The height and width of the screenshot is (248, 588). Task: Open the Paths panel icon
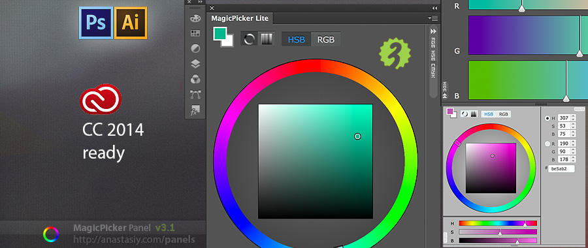point(195,94)
